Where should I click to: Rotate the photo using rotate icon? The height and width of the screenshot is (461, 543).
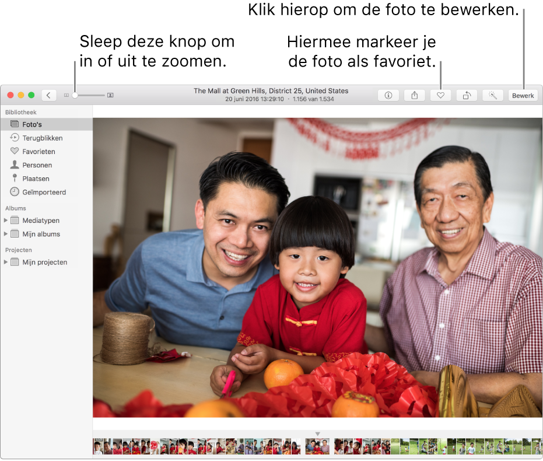pyautogui.click(x=467, y=96)
